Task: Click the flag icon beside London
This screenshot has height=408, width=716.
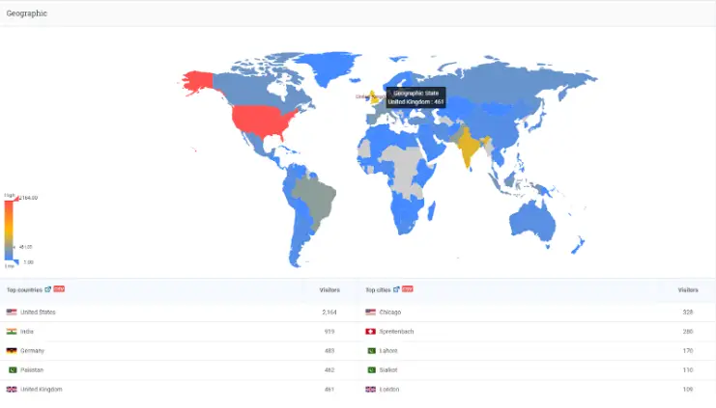Action: (370, 390)
